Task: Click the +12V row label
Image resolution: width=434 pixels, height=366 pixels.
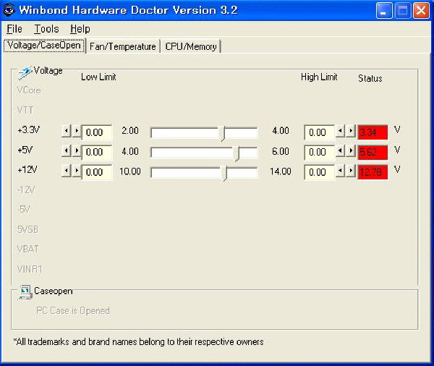Action: point(27,169)
